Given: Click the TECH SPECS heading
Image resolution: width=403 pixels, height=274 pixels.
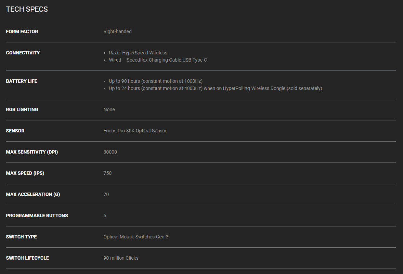Looking at the screenshot, I should tap(27, 9).
